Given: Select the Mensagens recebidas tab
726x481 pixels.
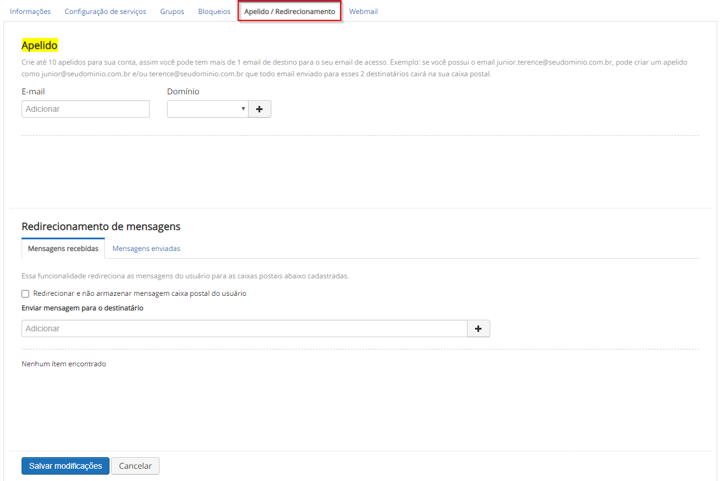Looking at the screenshot, I should coord(63,249).
